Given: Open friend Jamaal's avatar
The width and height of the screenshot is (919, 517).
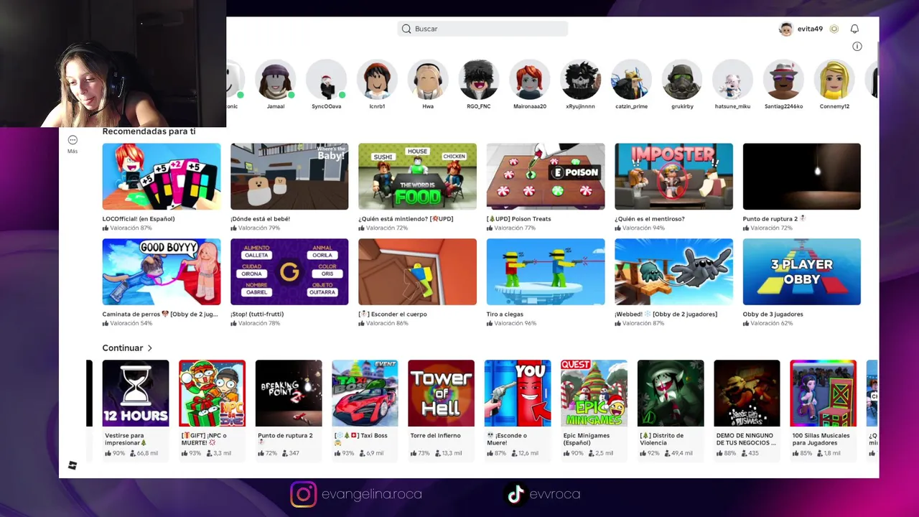Looking at the screenshot, I should coord(276,80).
